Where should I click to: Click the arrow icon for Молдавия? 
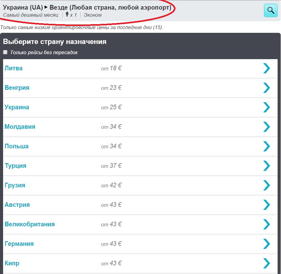266,127
